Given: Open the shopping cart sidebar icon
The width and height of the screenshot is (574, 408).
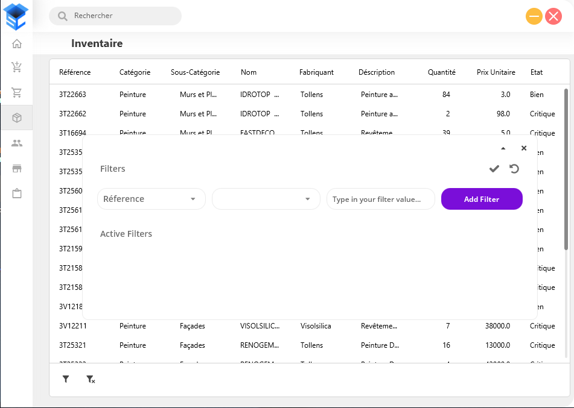Looking at the screenshot, I should click(17, 93).
